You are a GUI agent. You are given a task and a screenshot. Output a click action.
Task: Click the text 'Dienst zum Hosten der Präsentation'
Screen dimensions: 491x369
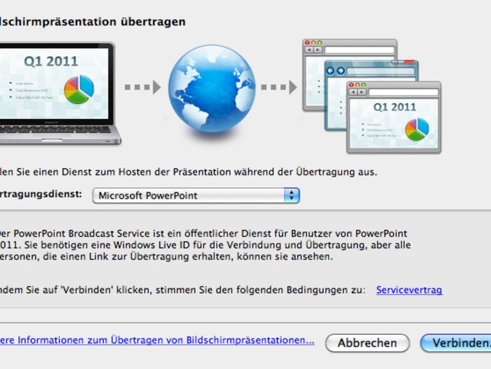coord(147,172)
